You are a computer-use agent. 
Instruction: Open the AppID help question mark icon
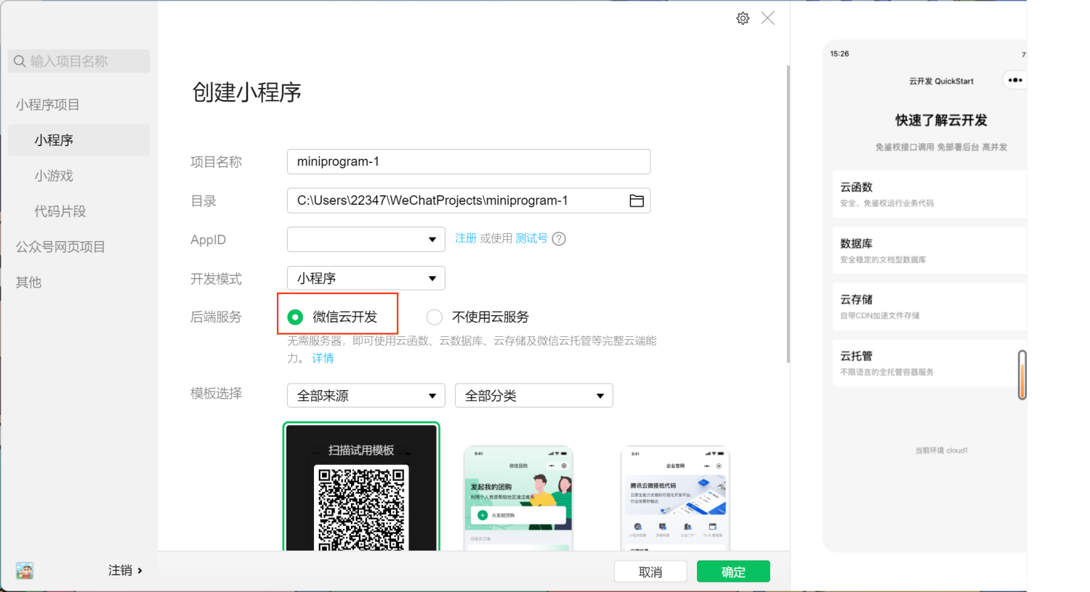pos(559,239)
